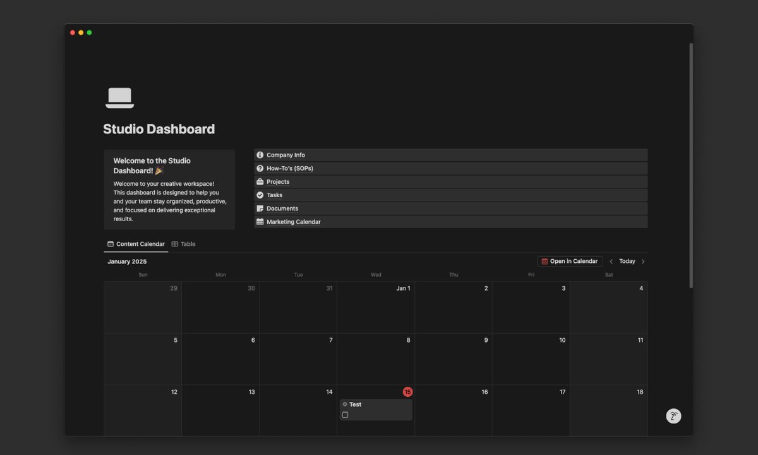Open the Documents page link
758x455 pixels.
click(x=450, y=209)
